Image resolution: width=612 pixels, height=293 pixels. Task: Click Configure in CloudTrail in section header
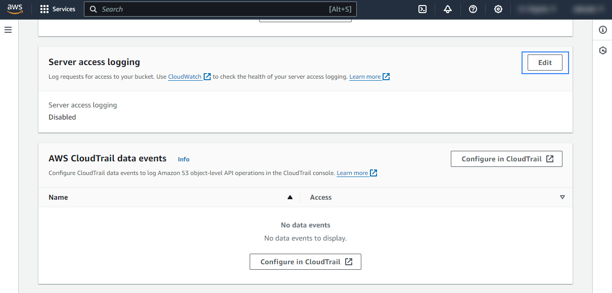(x=506, y=159)
